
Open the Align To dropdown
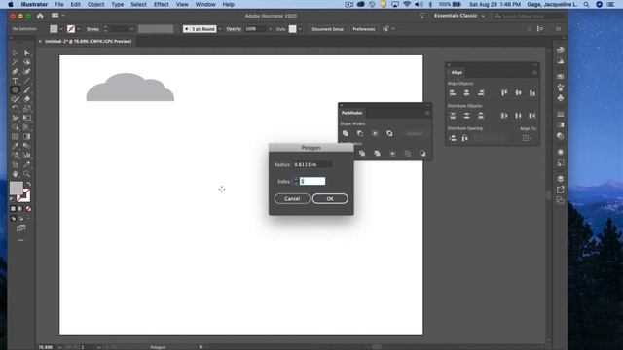pos(528,138)
